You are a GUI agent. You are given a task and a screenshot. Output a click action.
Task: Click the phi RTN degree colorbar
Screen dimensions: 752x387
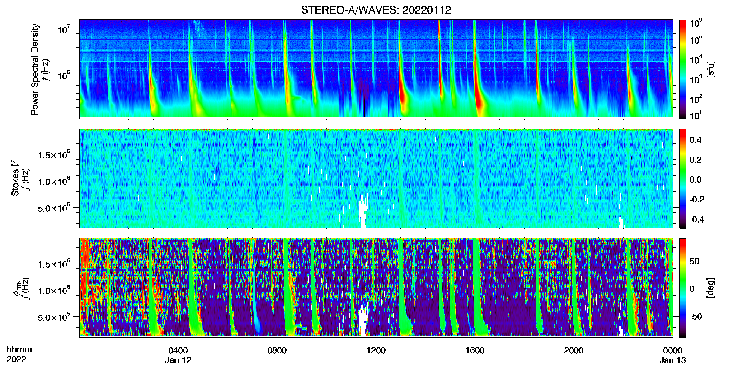[x=682, y=288]
